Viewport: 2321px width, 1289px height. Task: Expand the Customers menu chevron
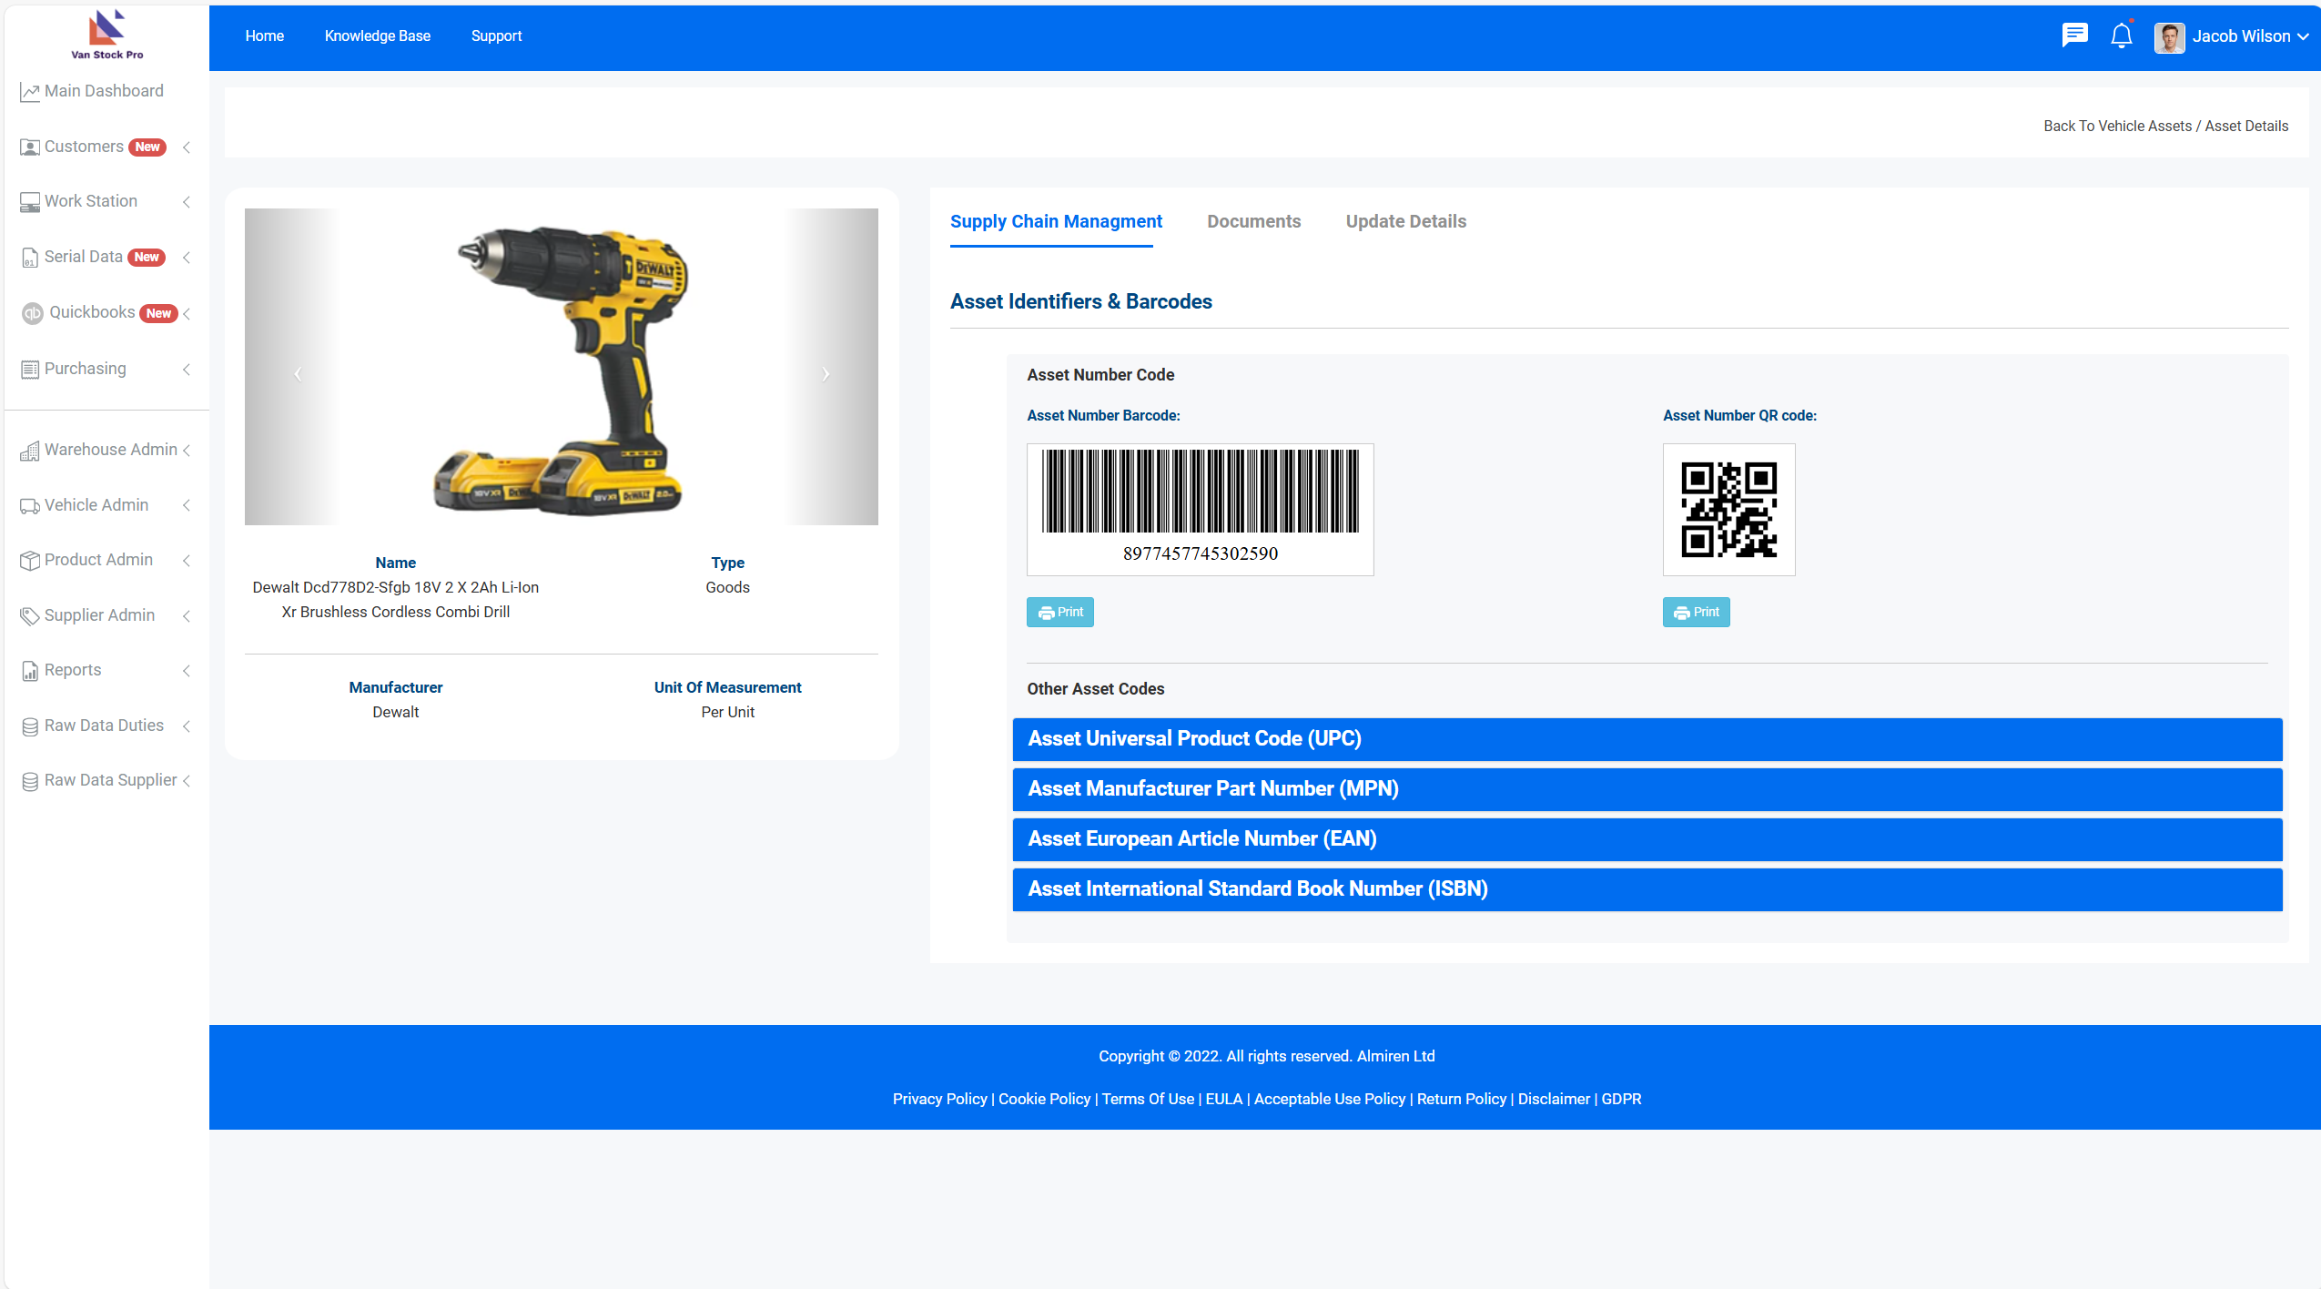click(x=187, y=147)
